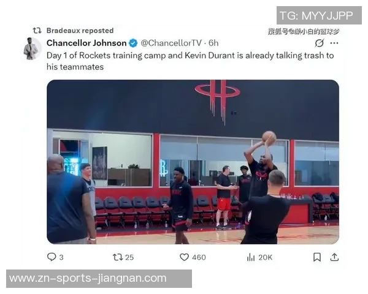Click the 25 reposts count
Screen dimensions: 368x294
[129, 257]
